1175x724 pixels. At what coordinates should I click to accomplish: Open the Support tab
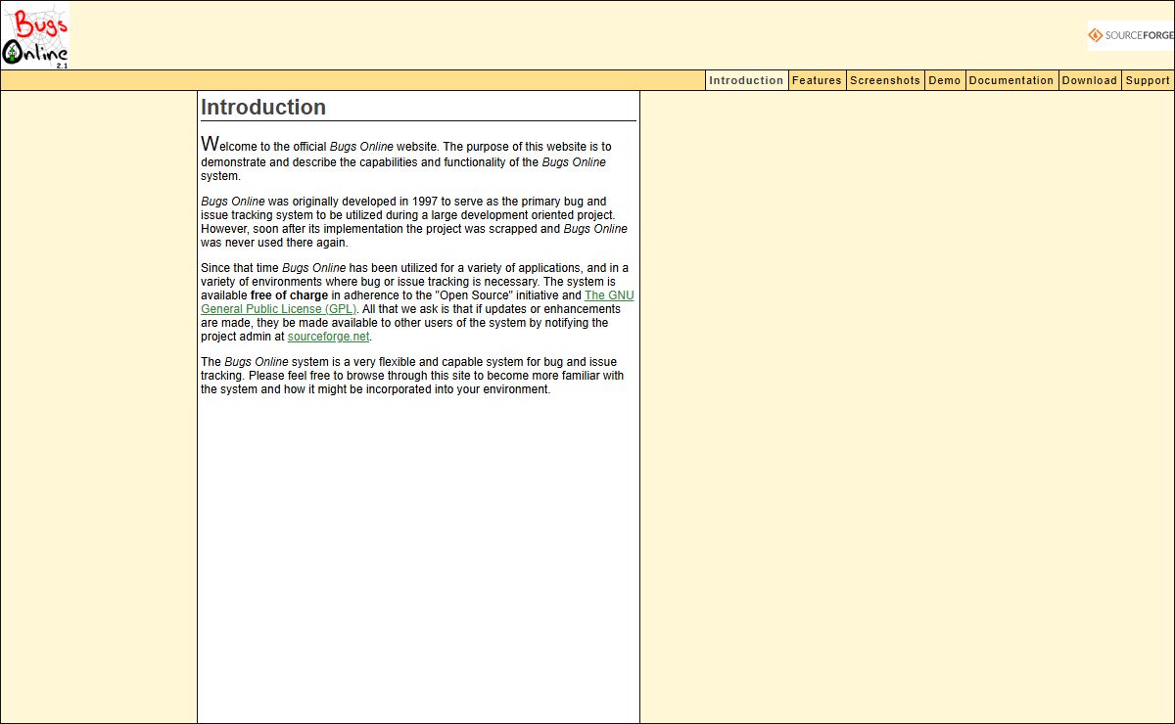pyautogui.click(x=1148, y=80)
